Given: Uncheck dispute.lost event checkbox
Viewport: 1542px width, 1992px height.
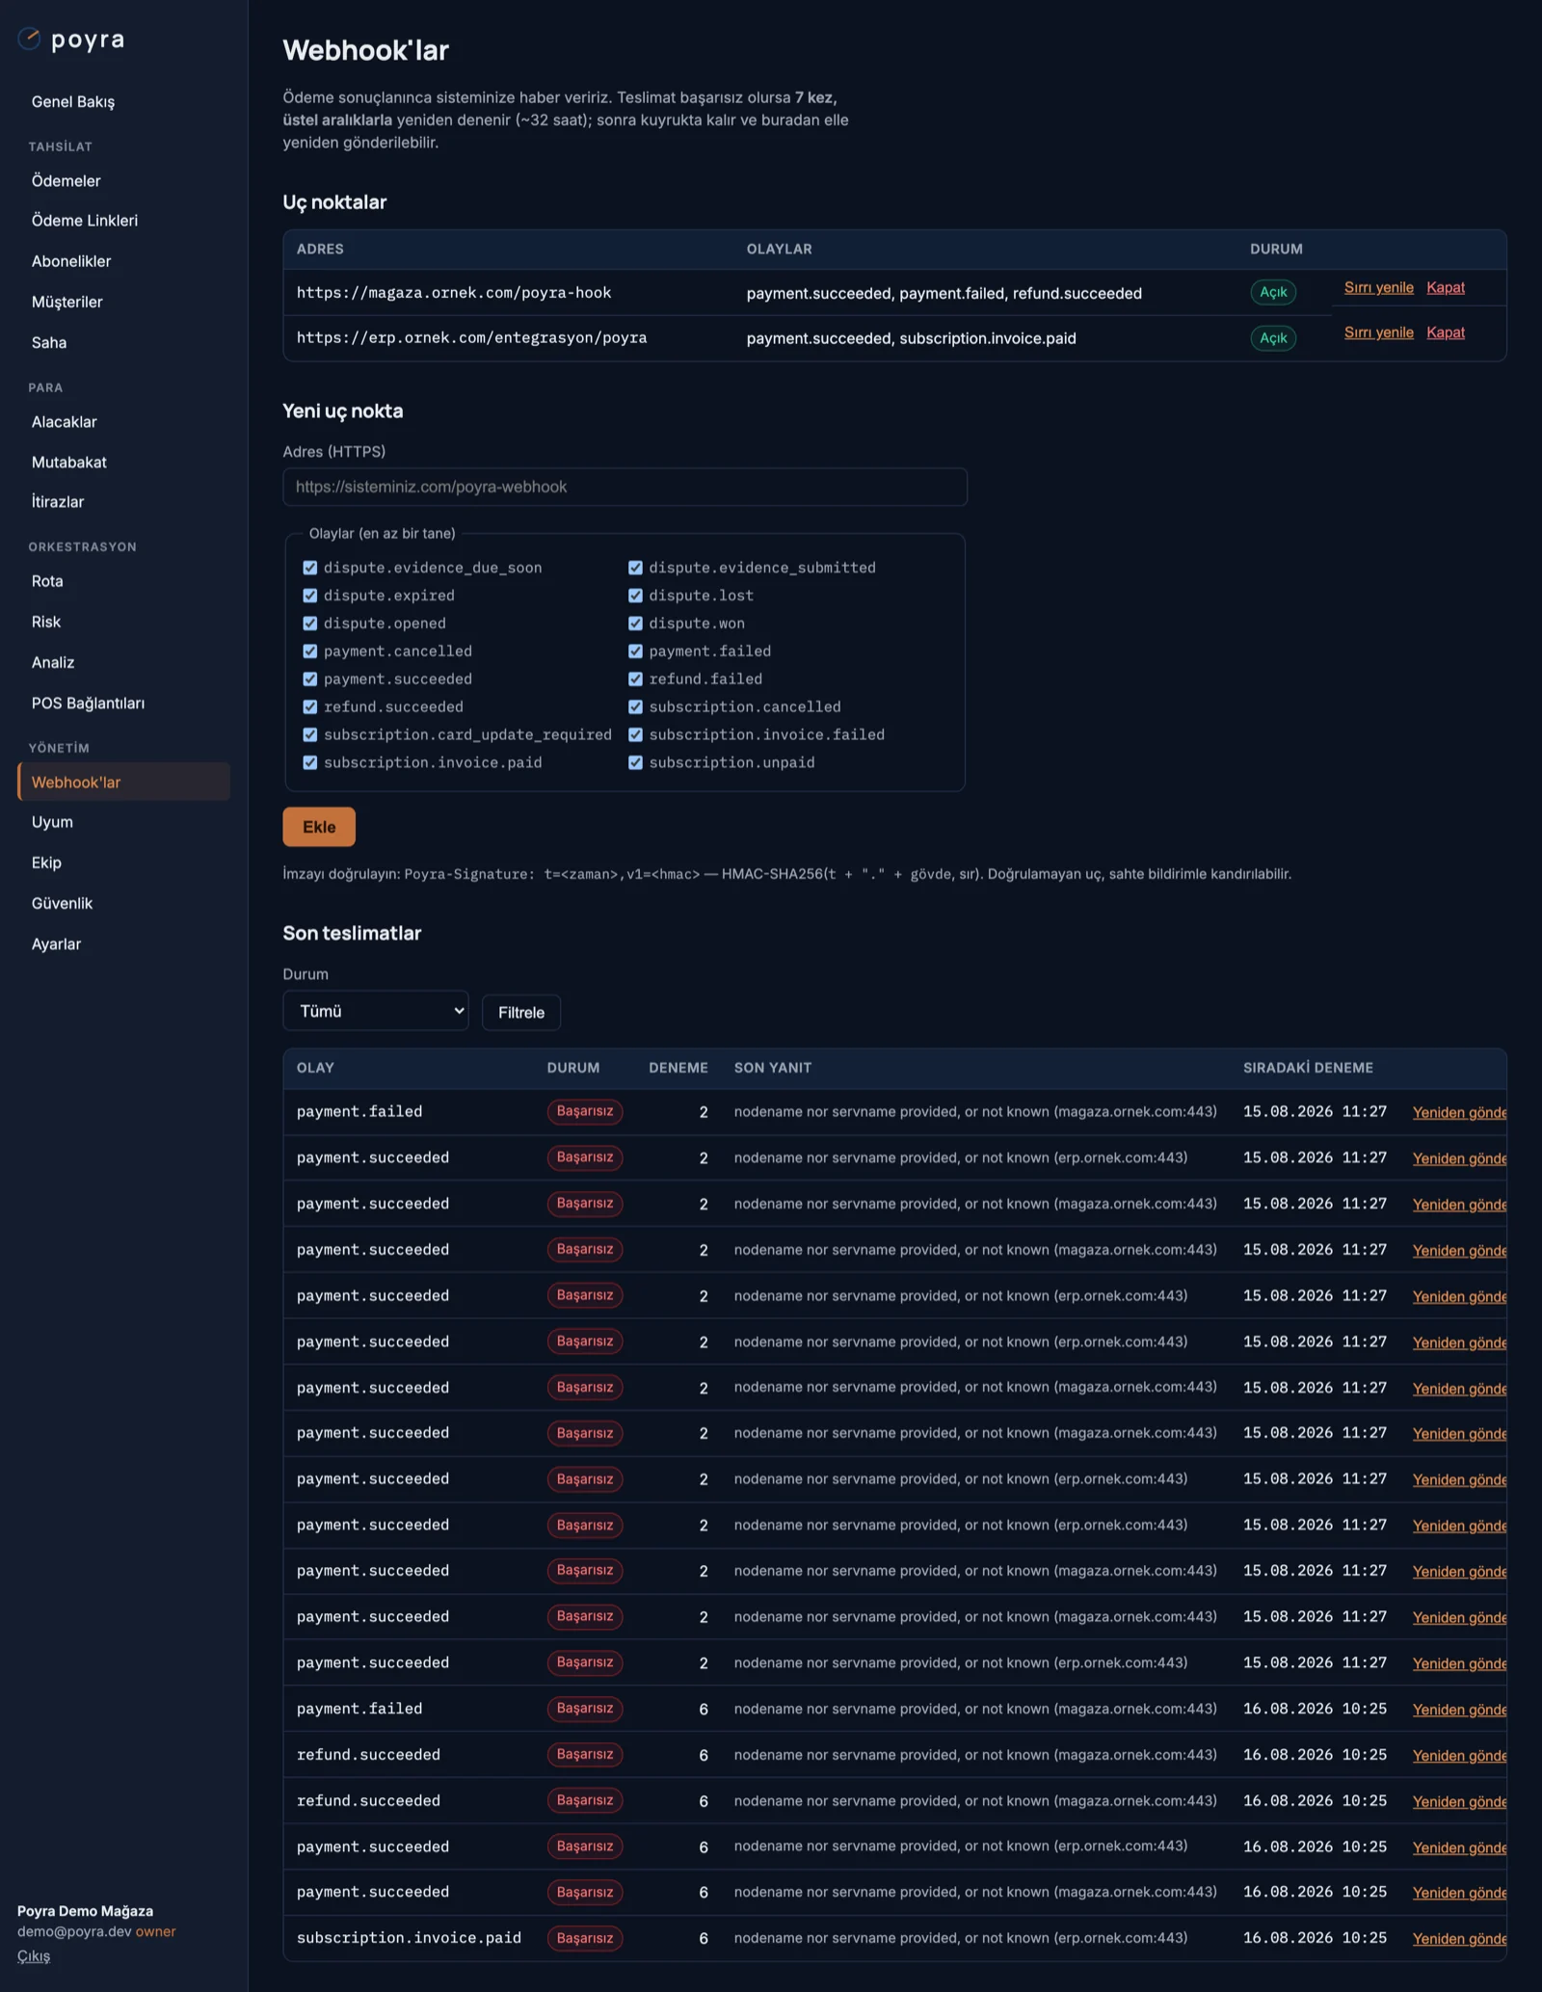Looking at the screenshot, I should tap(635, 596).
